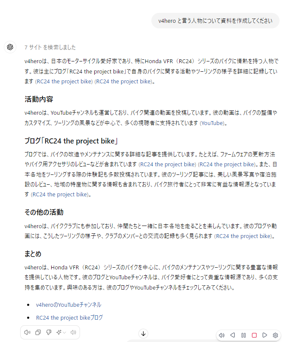Click the greyed speaker icon in response toolbar
The width and height of the screenshot is (295, 342).
[x=73, y=332]
